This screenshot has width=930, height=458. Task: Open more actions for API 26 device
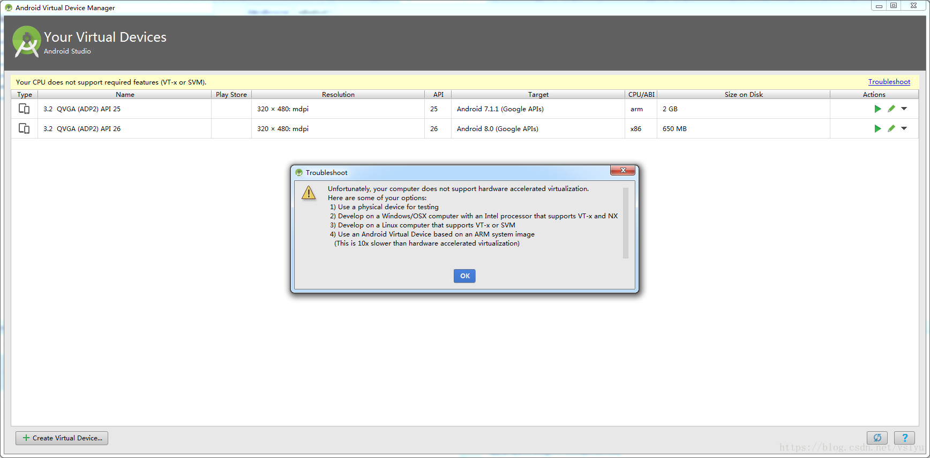(904, 128)
